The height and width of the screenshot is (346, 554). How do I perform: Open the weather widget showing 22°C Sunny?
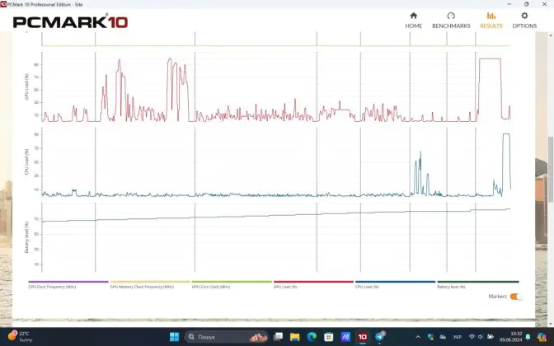coord(21,336)
